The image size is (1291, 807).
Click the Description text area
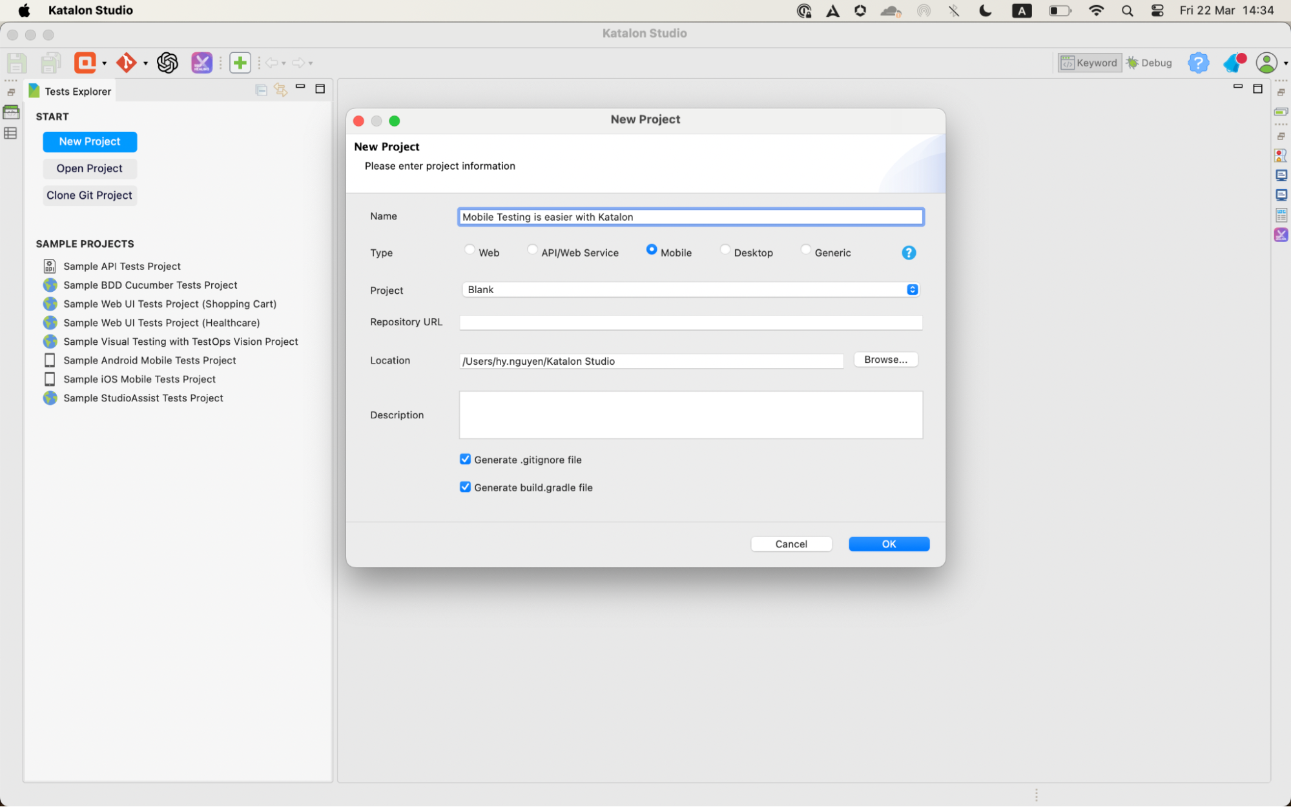(690, 415)
